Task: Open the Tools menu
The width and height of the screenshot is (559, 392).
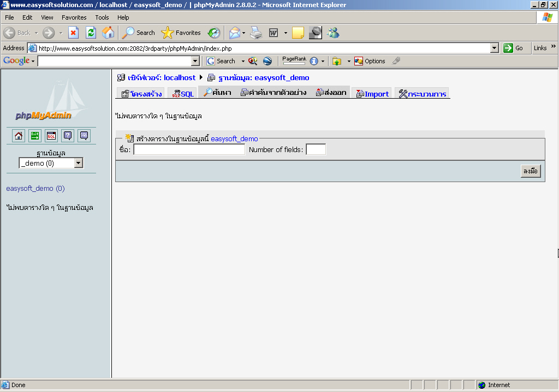Action: (x=102, y=17)
